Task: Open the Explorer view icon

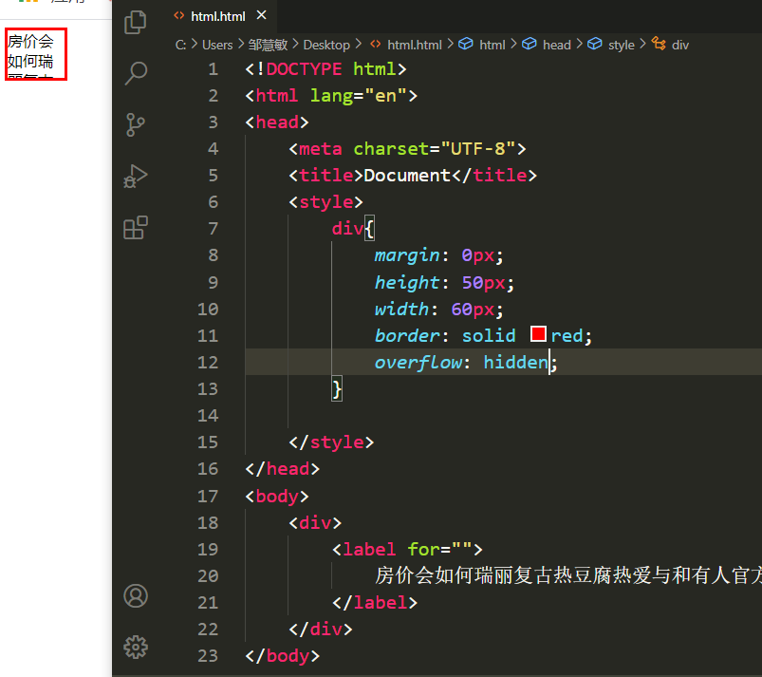Action: click(x=136, y=23)
